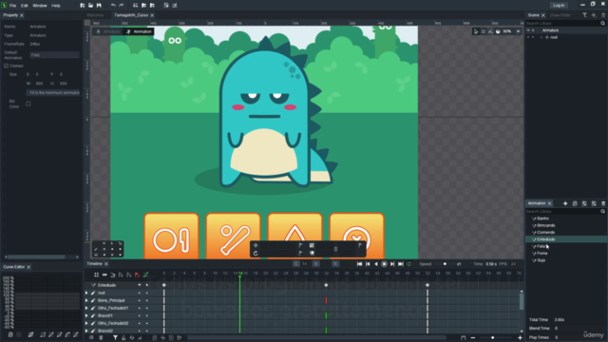The height and width of the screenshot is (342, 608).
Task: Click the new project toolbar icon
Action: click(83, 6)
